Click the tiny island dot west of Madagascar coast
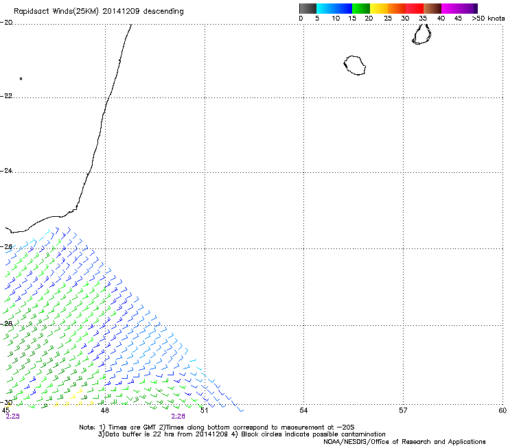This screenshot has width=508, height=446. coord(21,78)
